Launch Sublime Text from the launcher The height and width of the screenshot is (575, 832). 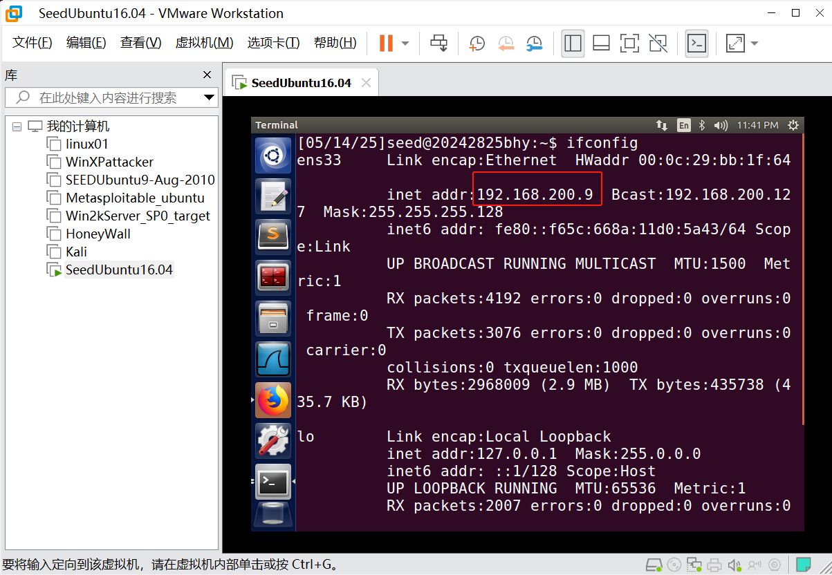click(x=273, y=237)
